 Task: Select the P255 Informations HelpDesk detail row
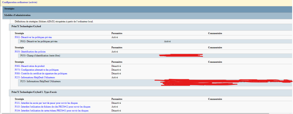[155, 83]
